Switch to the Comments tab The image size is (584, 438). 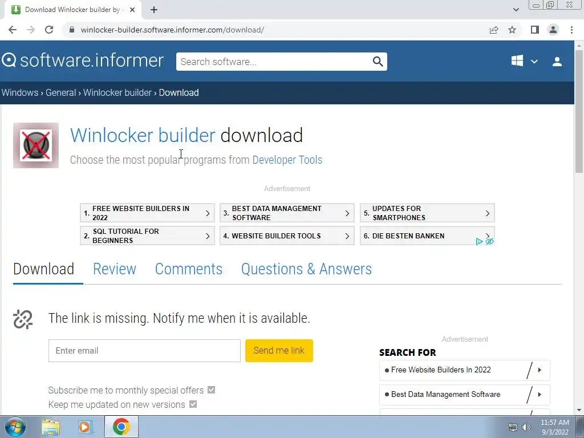click(188, 269)
